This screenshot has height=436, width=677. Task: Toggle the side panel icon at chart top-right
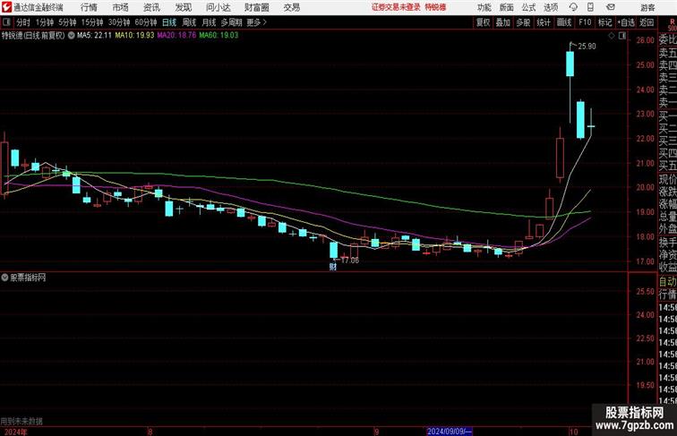pyautogui.click(x=622, y=36)
